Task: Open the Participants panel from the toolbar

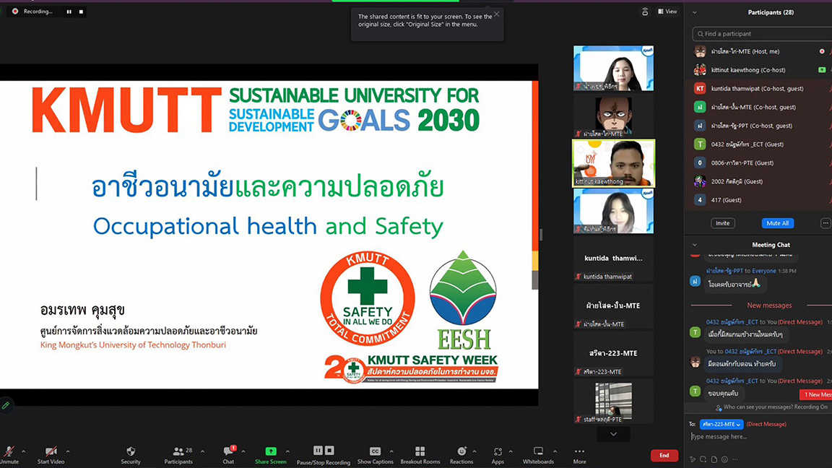Action: point(179,455)
